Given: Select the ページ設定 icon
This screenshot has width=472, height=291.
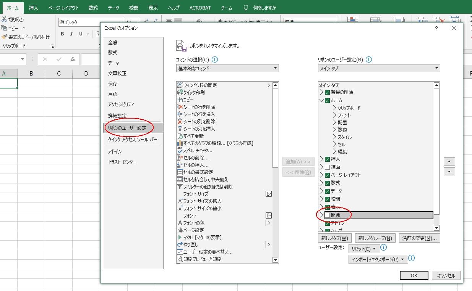Looking at the screenshot, I should click(x=180, y=230).
